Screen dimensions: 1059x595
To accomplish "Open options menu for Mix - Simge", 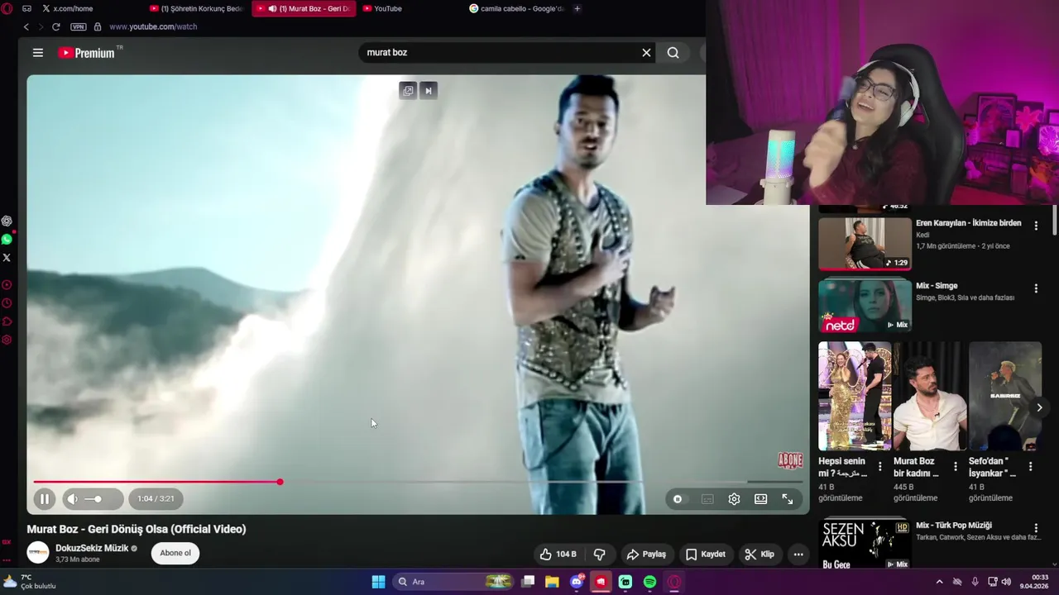I will pos(1036,288).
